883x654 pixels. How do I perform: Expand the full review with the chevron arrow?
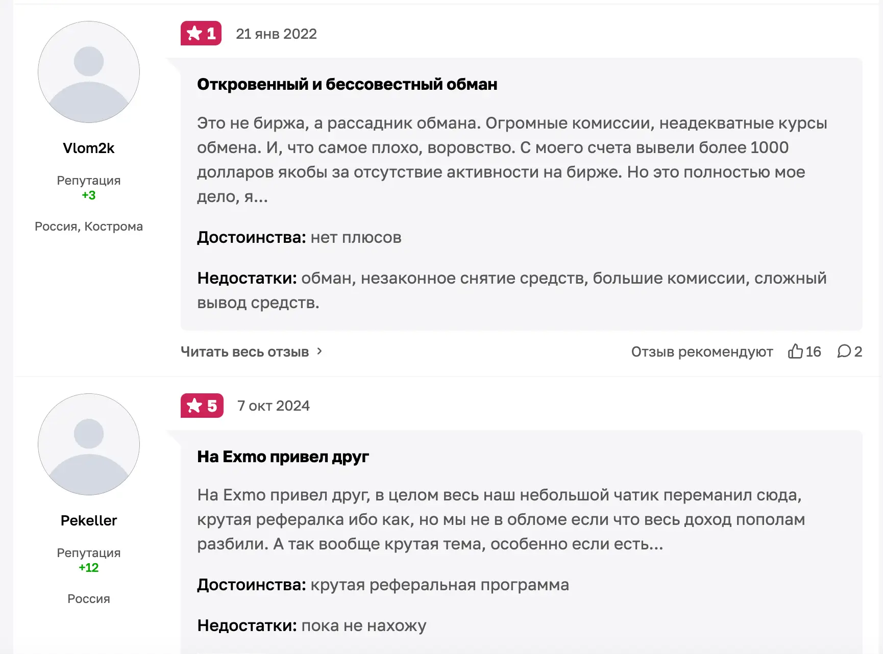(x=320, y=351)
